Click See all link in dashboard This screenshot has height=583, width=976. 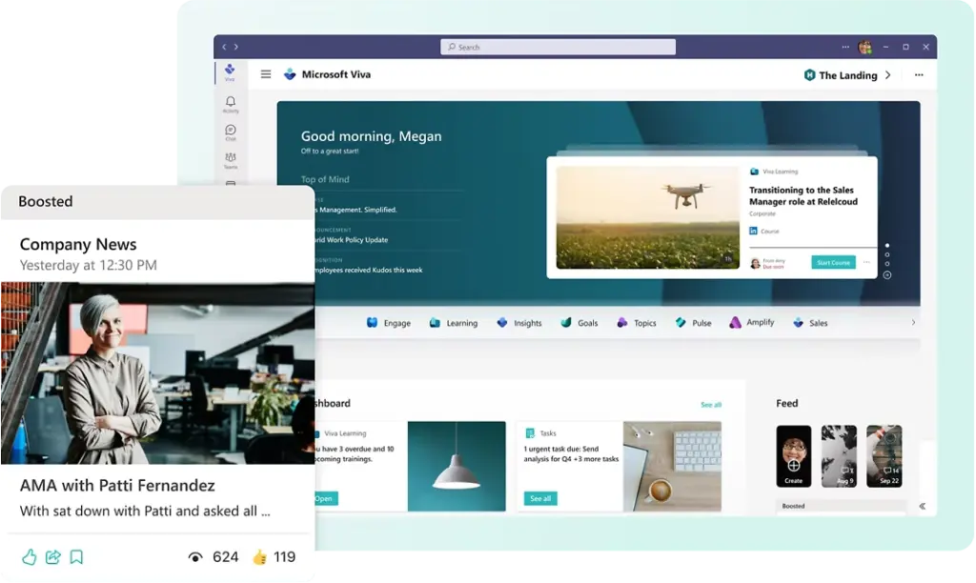click(x=711, y=405)
